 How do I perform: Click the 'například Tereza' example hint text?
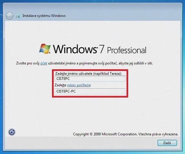107,73
